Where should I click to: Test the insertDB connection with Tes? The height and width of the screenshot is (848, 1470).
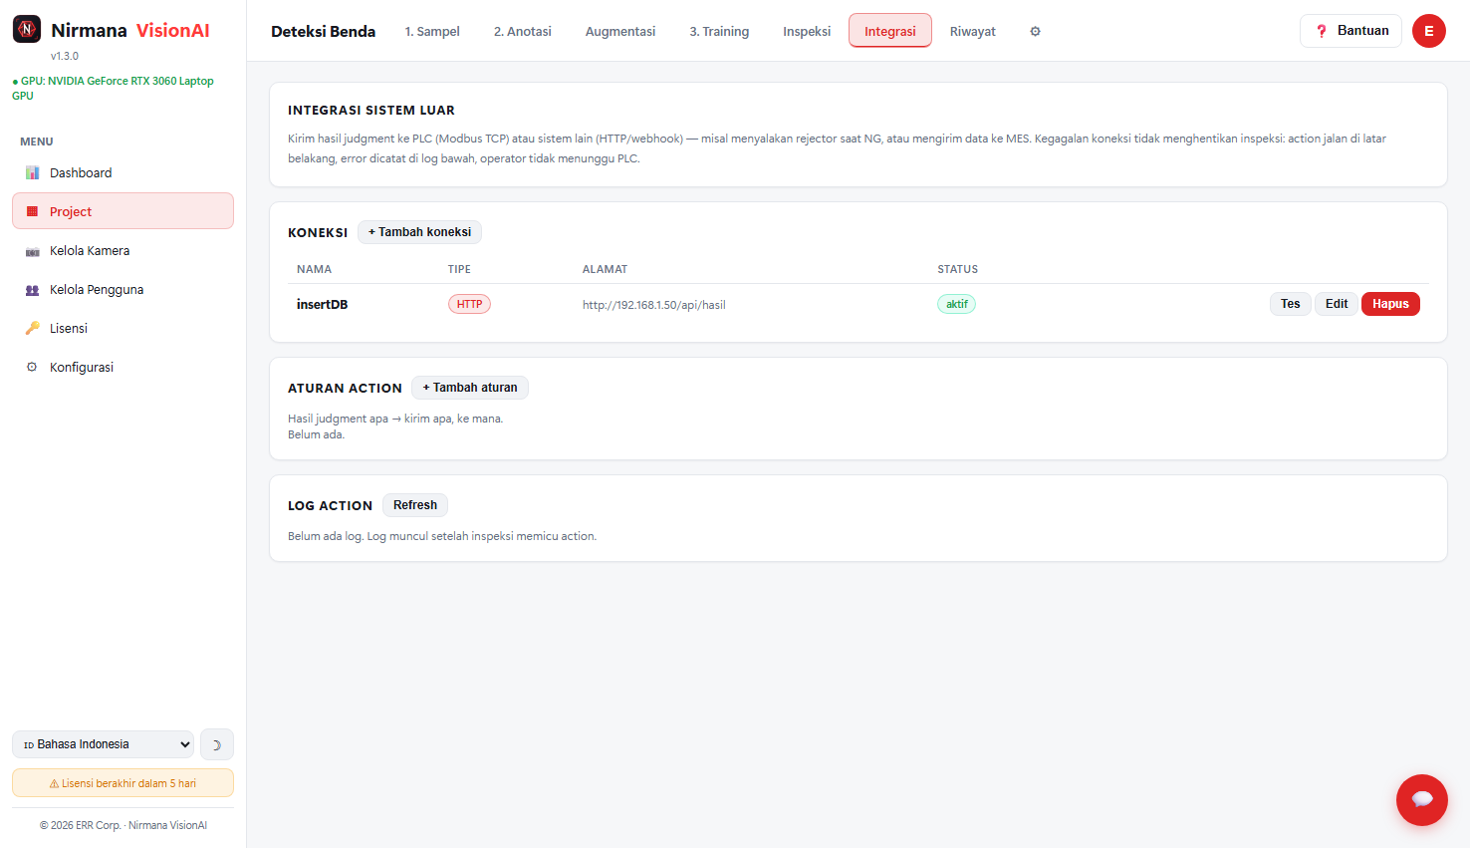tap(1291, 304)
